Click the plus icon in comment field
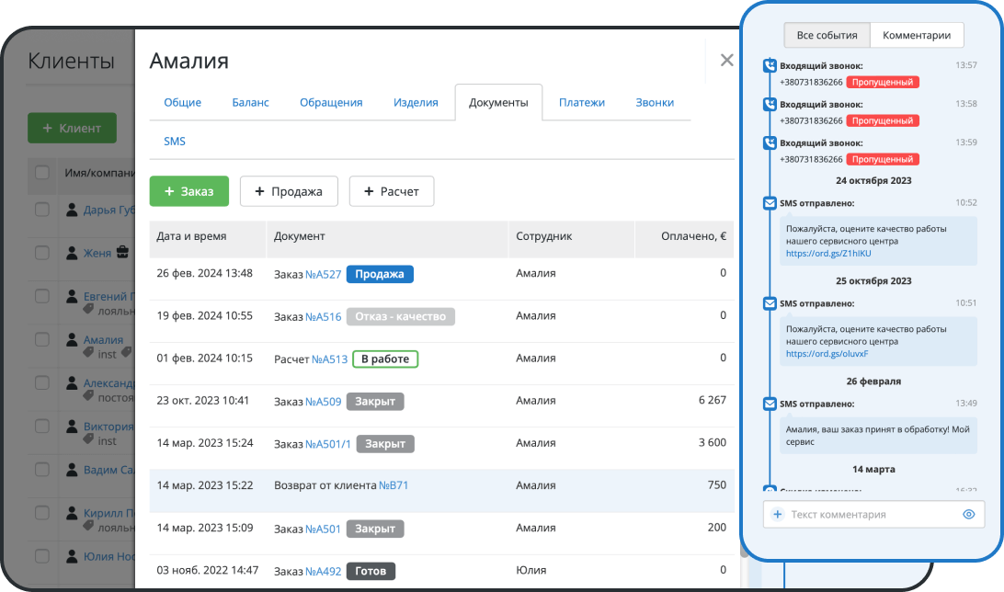Viewport: 1004px width, 592px height. pyautogui.click(x=778, y=515)
